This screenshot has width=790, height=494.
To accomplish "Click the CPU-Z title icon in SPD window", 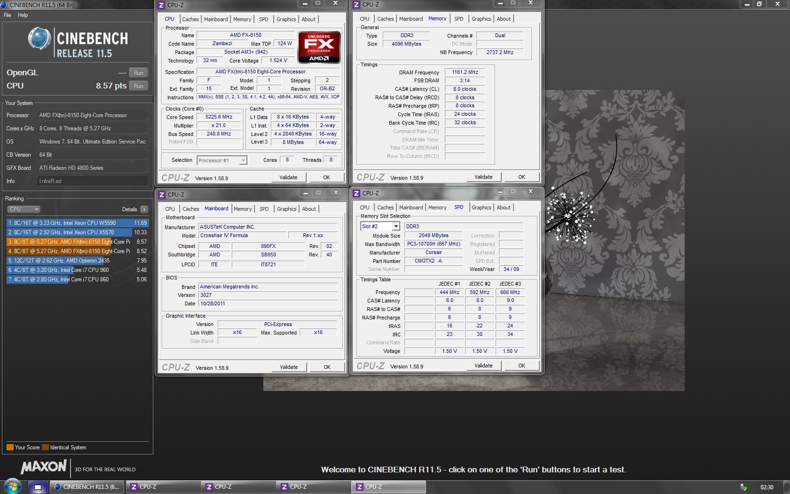I will (356, 193).
